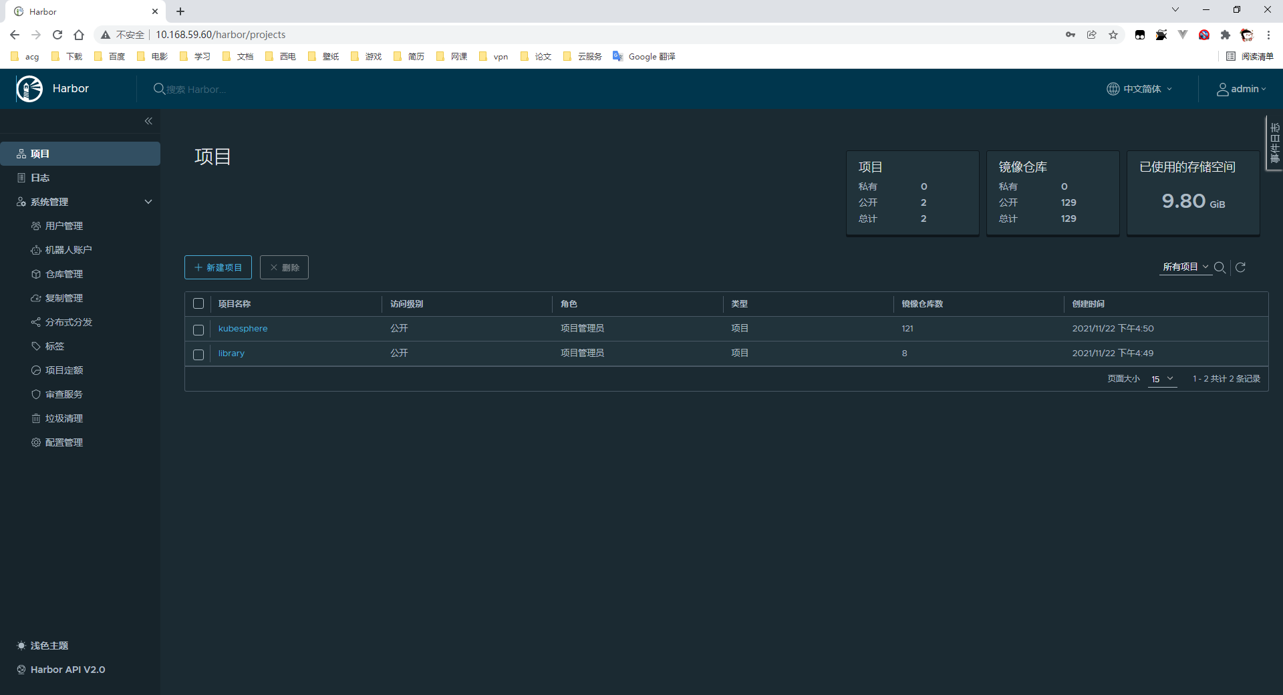This screenshot has width=1283, height=695.
Task: Click the 新建项目 new project button
Action: point(218,267)
